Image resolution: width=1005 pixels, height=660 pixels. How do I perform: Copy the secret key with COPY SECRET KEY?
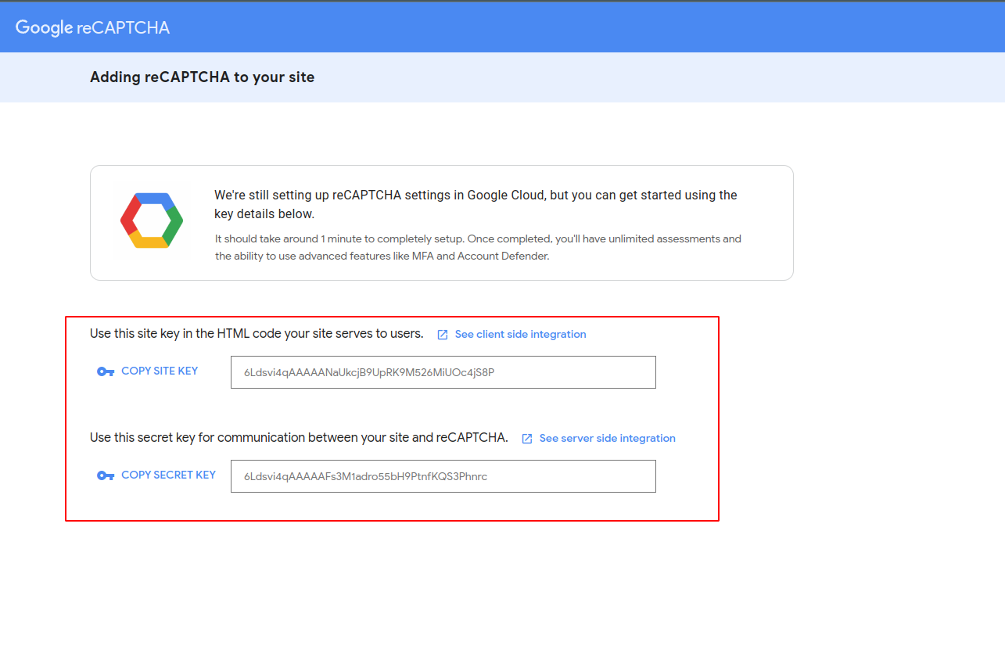(x=168, y=475)
